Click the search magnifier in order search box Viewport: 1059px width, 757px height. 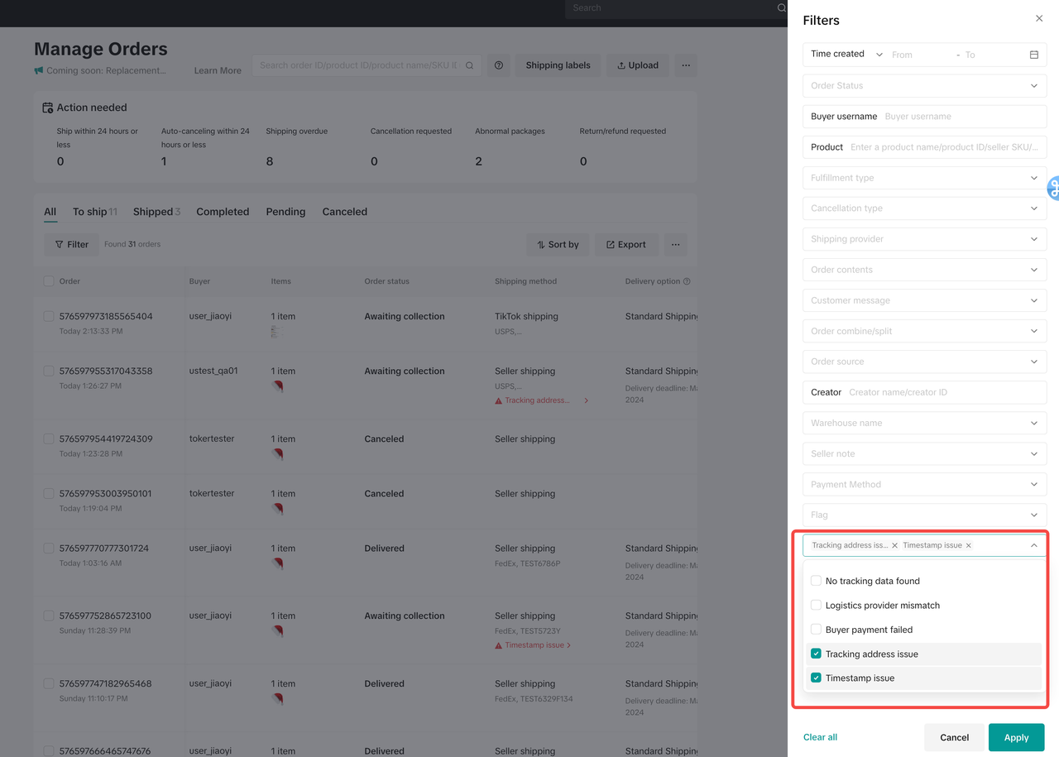[x=469, y=65]
